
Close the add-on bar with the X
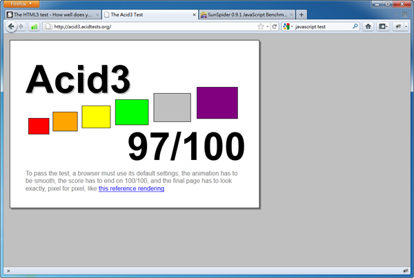[x=7, y=270]
